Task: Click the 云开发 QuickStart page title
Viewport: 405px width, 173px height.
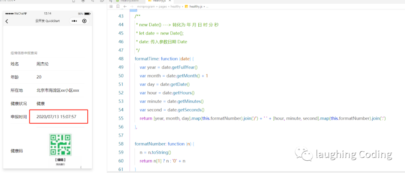Action: (x=47, y=21)
